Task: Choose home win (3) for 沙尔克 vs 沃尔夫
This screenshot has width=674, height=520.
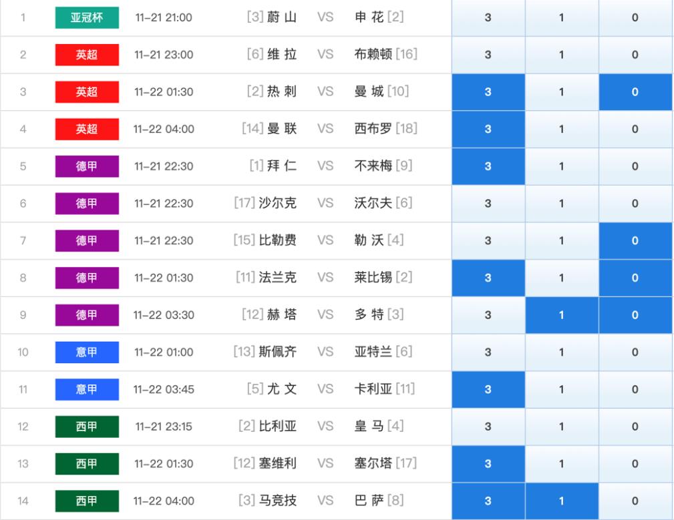Action: (488, 204)
